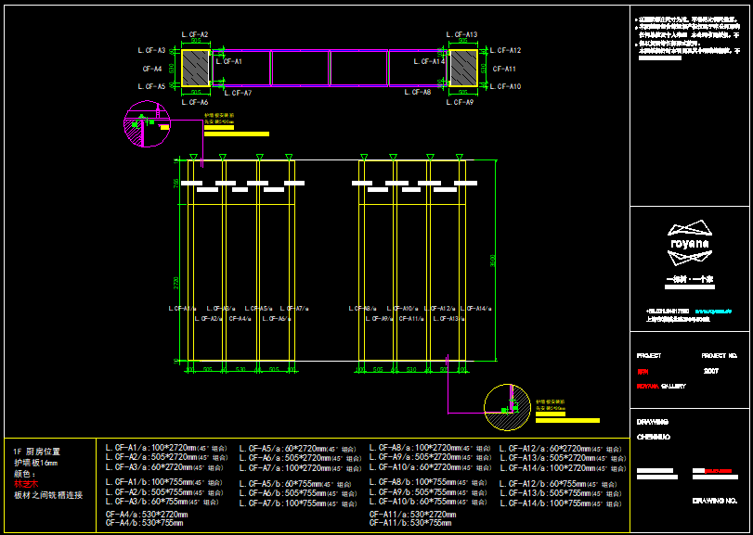Select the red 林芝木 color text
This screenshot has width=753, height=535.
point(26,484)
